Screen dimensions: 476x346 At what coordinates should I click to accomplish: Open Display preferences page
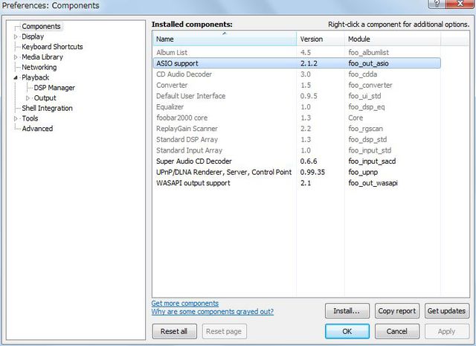[x=33, y=36]
